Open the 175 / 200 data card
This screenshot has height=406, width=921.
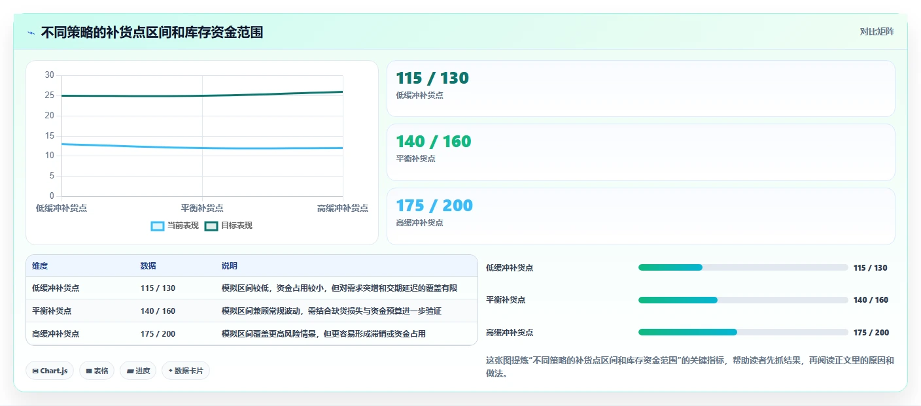point(641,216)
